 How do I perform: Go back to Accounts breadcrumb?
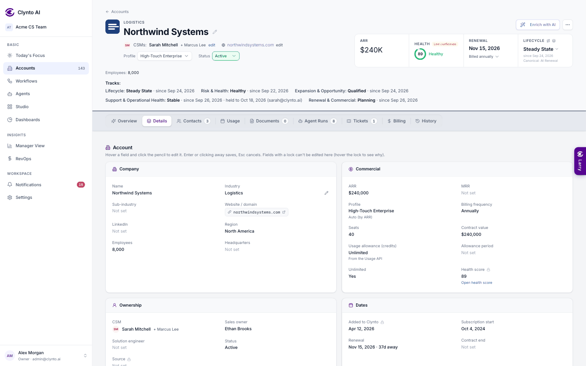tap(117, 12)
